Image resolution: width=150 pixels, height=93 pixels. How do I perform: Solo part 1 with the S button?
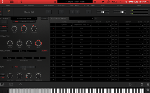pyautogui.click(x=72, y=12)
